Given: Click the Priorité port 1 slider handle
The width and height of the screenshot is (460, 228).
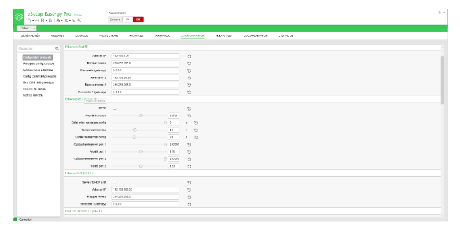Looking at the screenshot, I should pos(141,151).
